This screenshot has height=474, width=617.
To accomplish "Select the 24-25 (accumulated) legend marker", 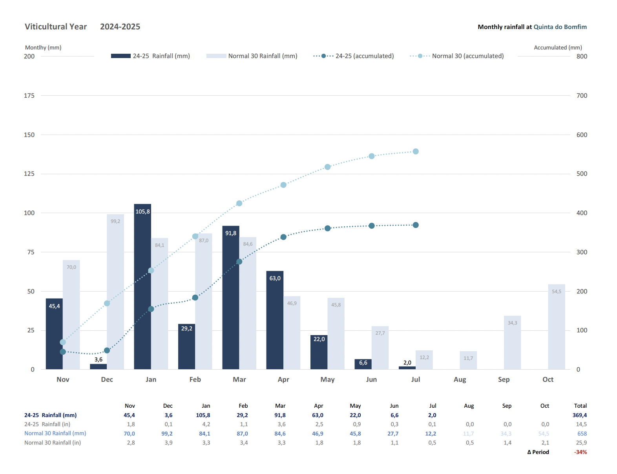I will pyautogui.click(x=323, y=56).
